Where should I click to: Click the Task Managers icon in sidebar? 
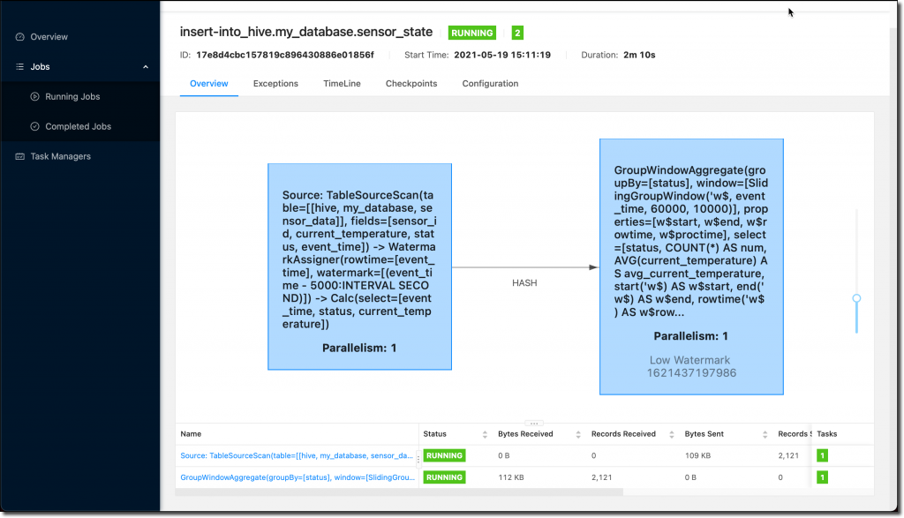(x=19, y=156)
